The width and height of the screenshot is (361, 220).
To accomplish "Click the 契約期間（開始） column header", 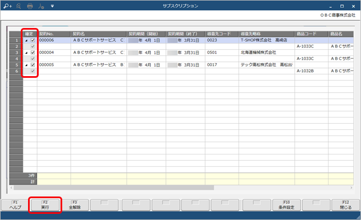I will click(x=146, y=34).
